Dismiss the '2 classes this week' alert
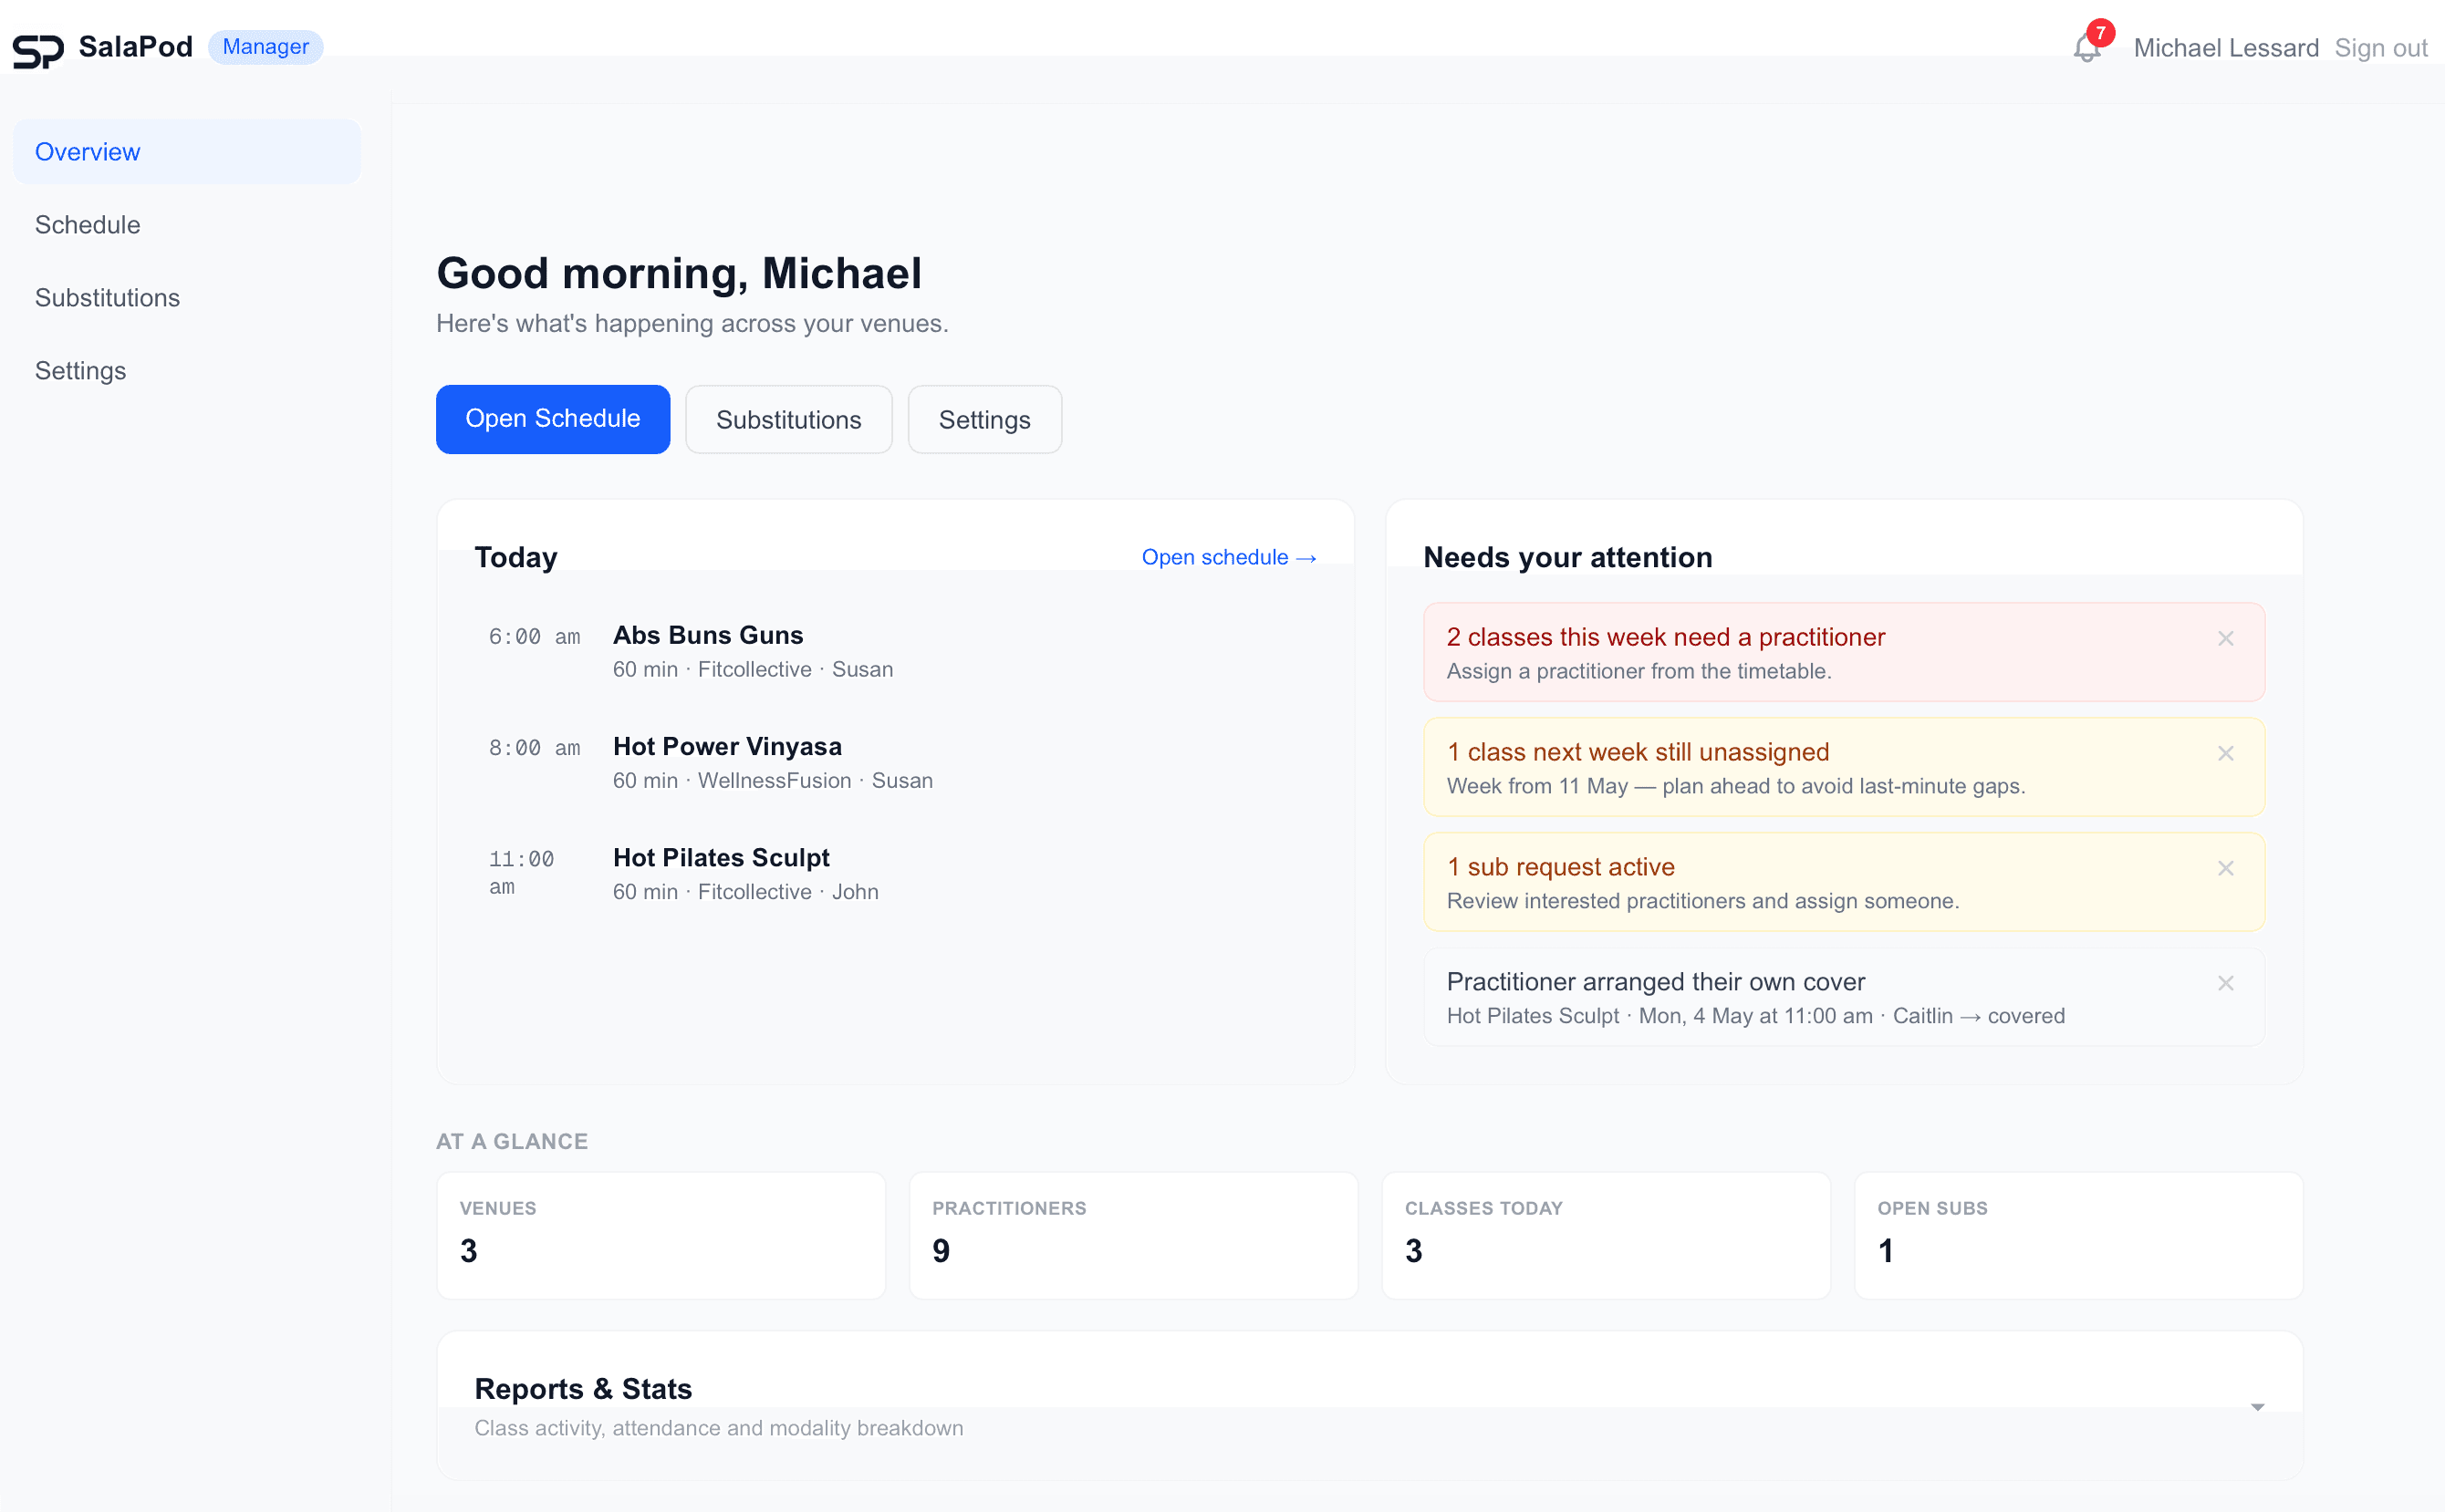This screenshot has height=1512, width=2445. point(2225,638)
